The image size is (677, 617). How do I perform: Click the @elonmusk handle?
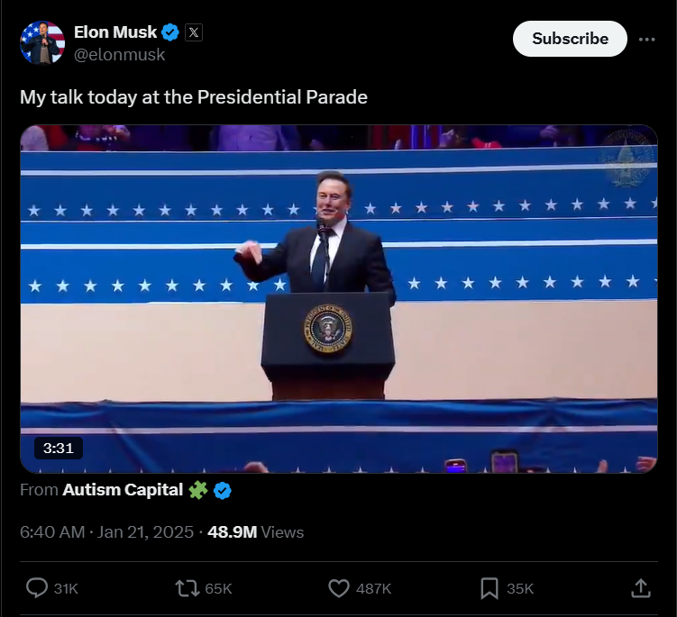pos(119,54)
